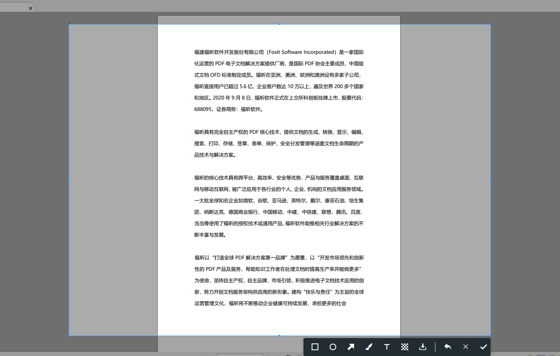This screenshot has width=560, height=356.
Task: Click the right-edge selection handle
Action: 490,179
